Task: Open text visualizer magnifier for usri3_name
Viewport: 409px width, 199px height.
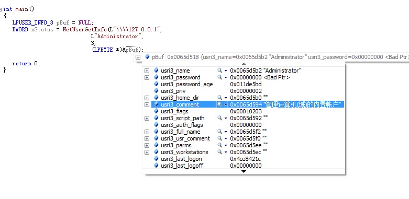Action: click(220, 71)
